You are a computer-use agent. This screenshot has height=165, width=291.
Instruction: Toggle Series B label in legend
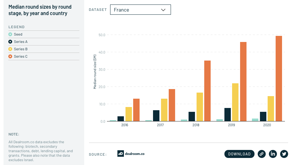pyautogui.click(x=20, y=49)
